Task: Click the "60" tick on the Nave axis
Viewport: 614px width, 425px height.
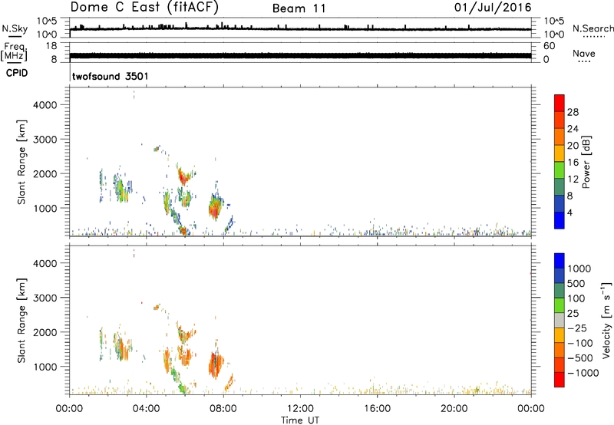Action: [549, 46]
